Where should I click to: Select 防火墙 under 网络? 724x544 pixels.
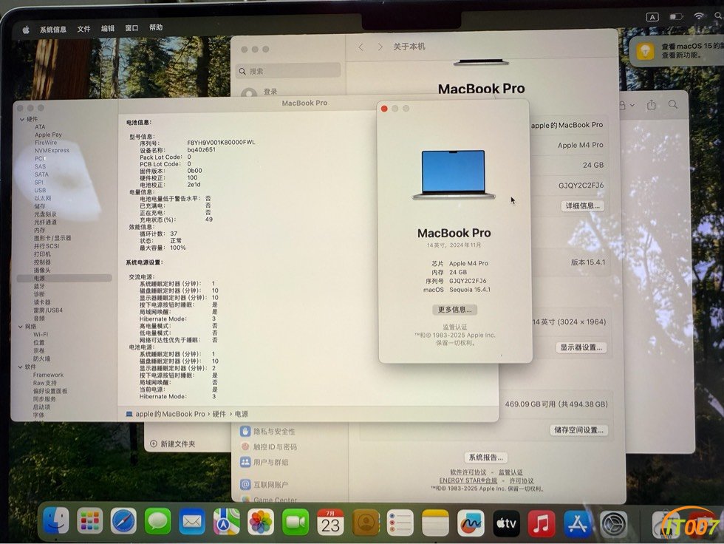click(41, 358)
